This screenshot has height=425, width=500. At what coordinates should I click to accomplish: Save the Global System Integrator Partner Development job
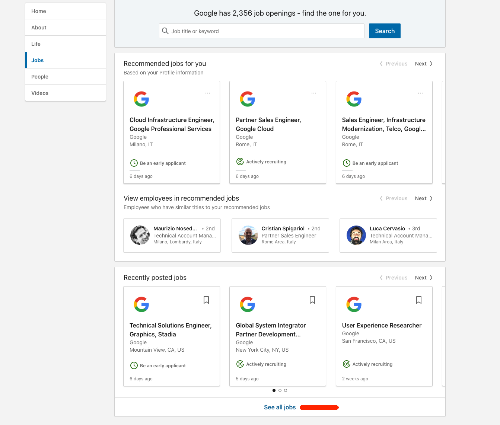312,300
